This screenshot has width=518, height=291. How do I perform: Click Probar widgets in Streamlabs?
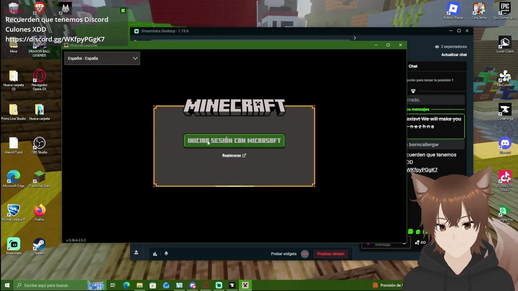284,254
